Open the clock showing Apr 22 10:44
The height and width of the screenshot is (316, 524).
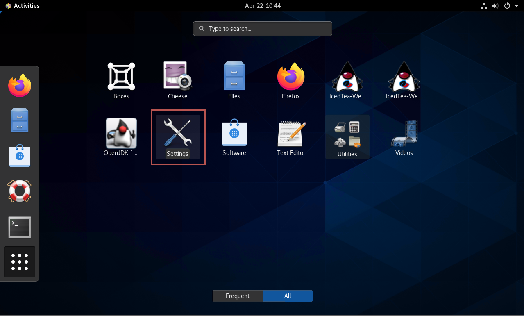pos(263,6)
